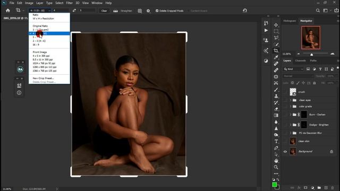
Task: Open the Actions play panel icon
Action: [266, 31]
